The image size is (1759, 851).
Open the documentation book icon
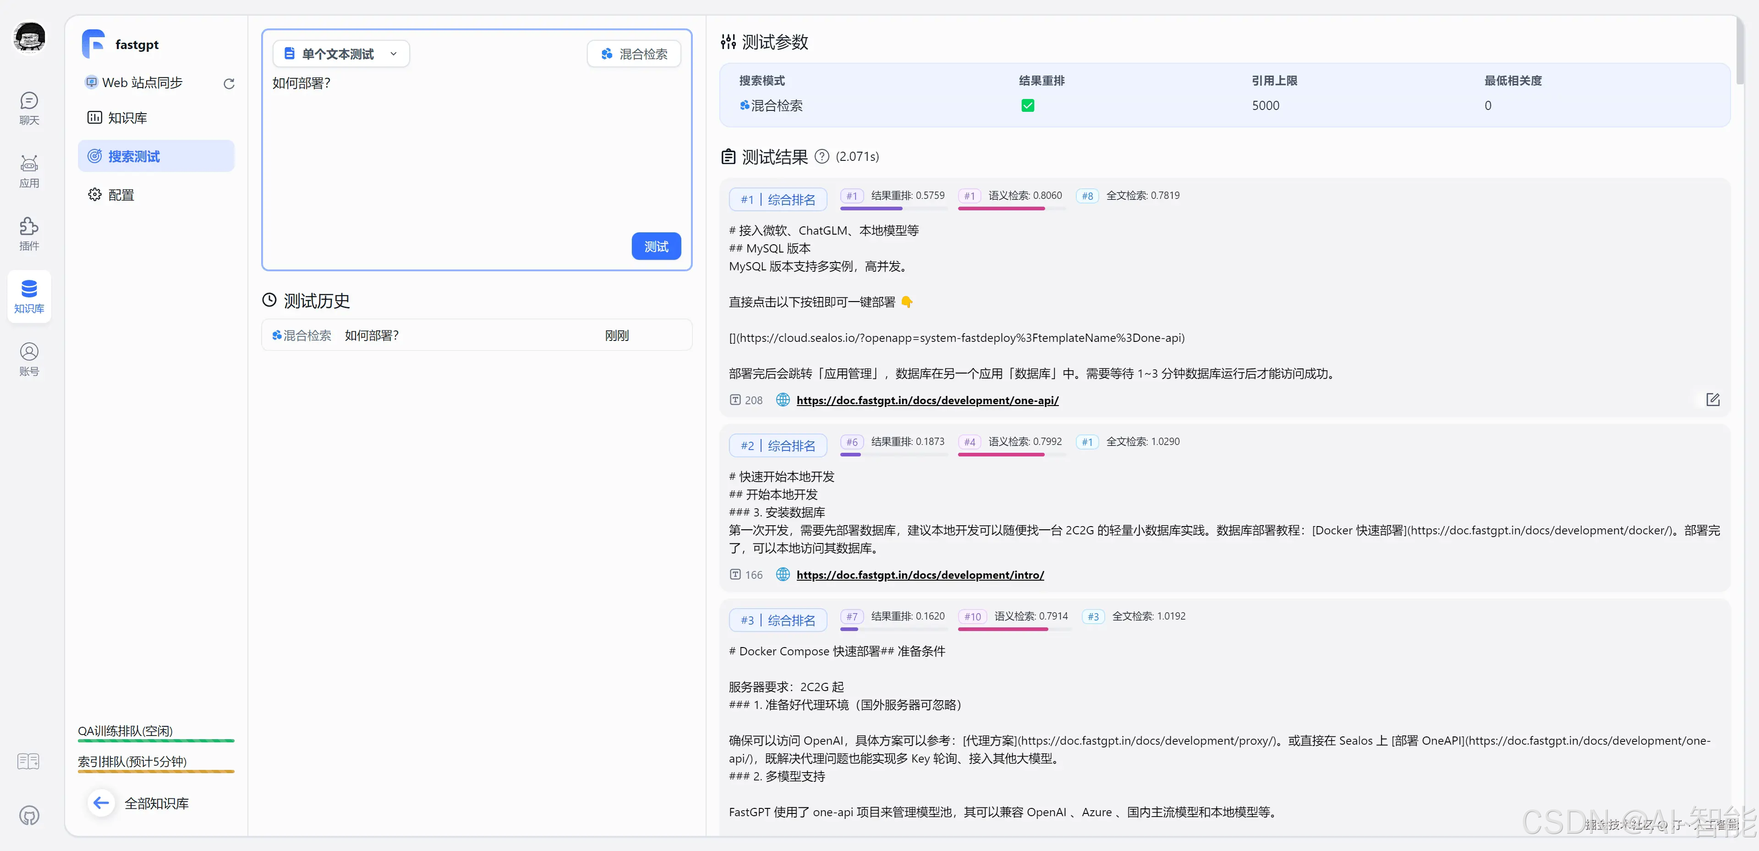pos(29,761)
